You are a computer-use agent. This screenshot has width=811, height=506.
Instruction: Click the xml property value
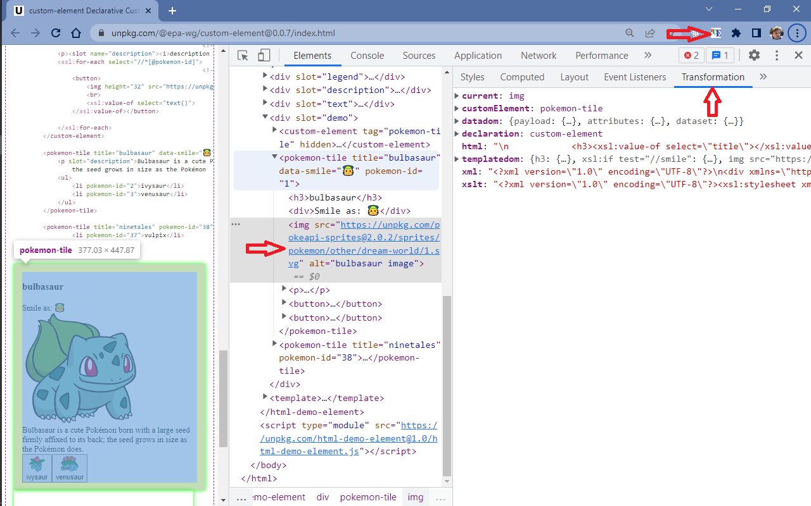coord(648,171)
